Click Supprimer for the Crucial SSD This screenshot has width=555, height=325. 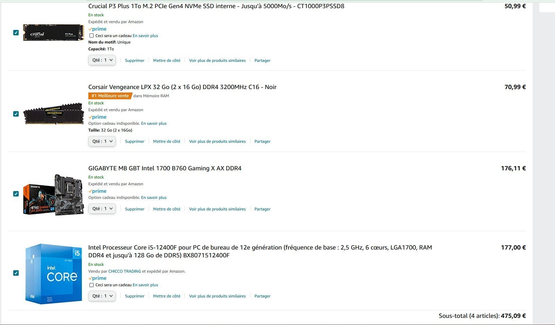pos(135,61)
